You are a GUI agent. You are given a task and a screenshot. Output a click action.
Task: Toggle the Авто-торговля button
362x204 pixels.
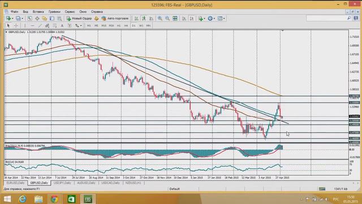coord(115,19)
